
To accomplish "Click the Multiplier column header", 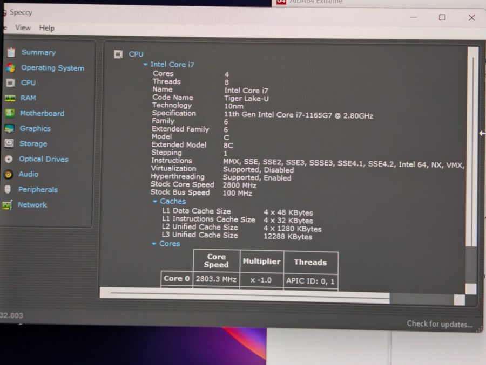I will pyautogui.click(x=261, y=261).
